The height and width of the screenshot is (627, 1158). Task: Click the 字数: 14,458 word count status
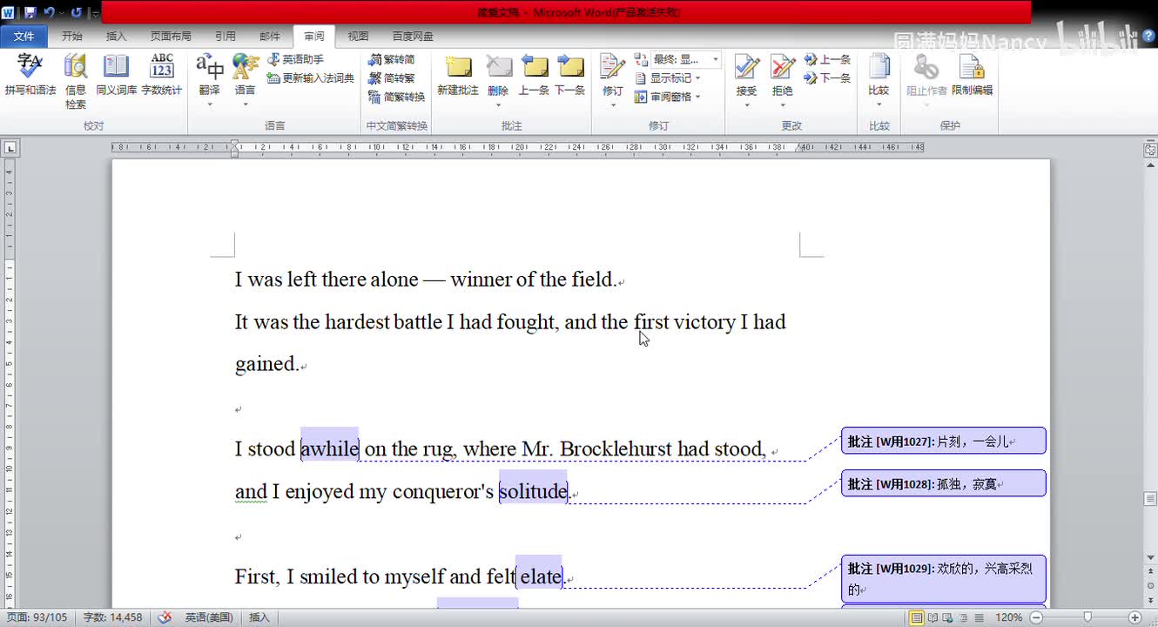112,617
